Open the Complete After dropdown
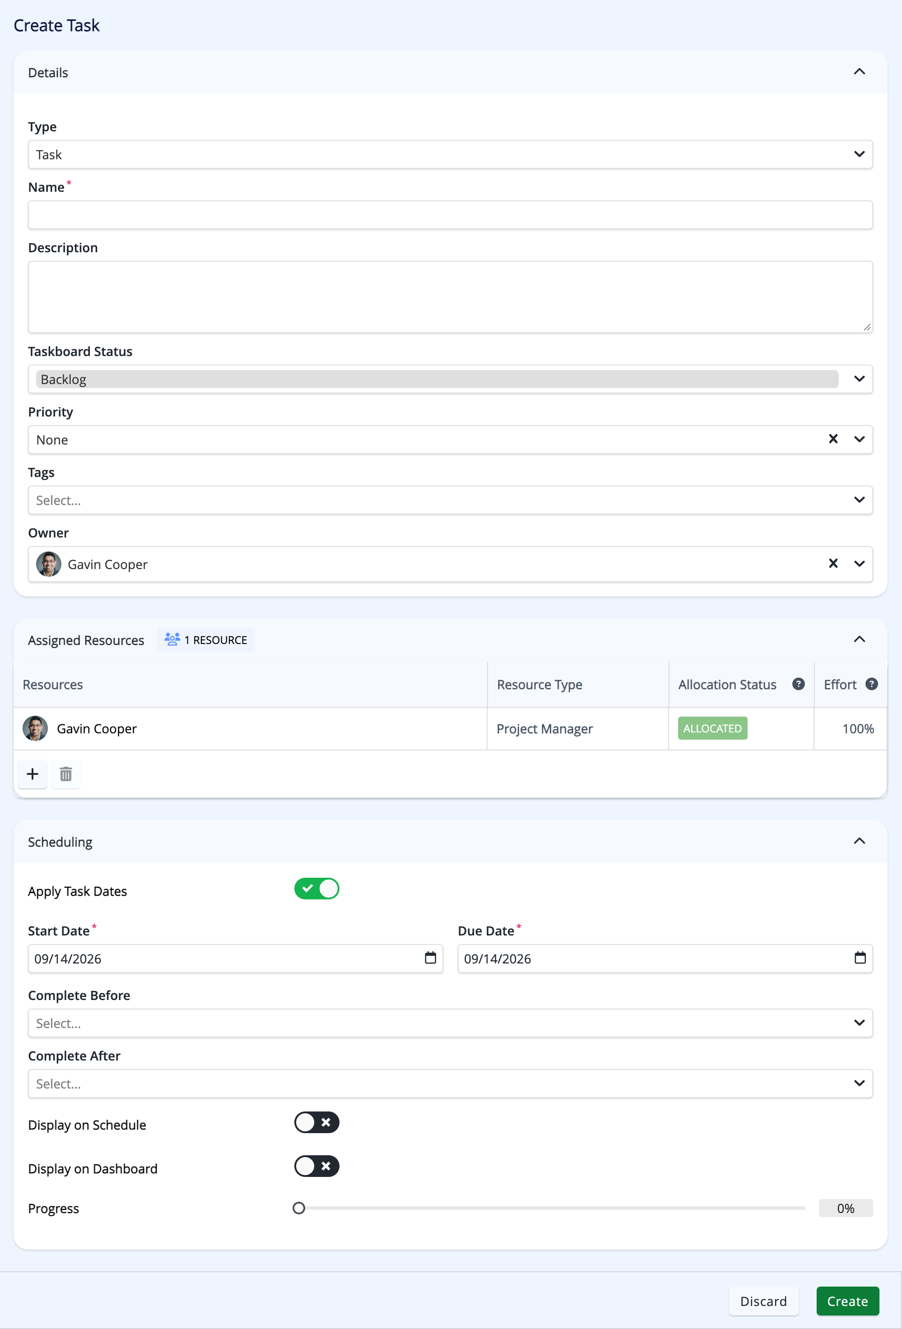 coord(450,1083)
